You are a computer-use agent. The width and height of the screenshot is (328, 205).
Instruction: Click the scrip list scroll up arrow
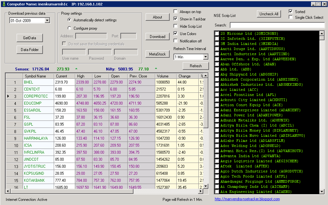pos(322,33)
